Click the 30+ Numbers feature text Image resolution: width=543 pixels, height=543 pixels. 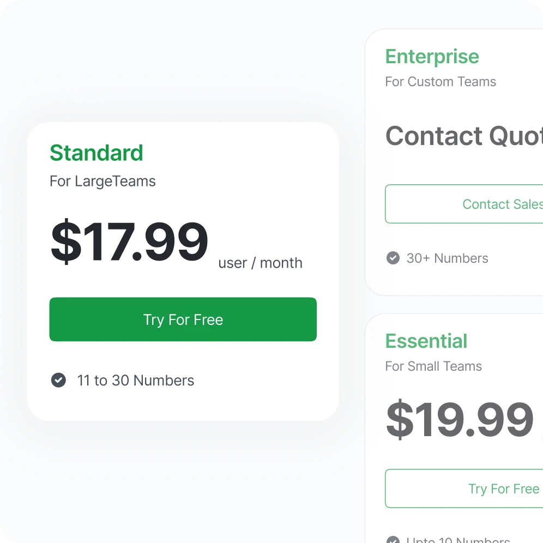[x=447, y=258]
